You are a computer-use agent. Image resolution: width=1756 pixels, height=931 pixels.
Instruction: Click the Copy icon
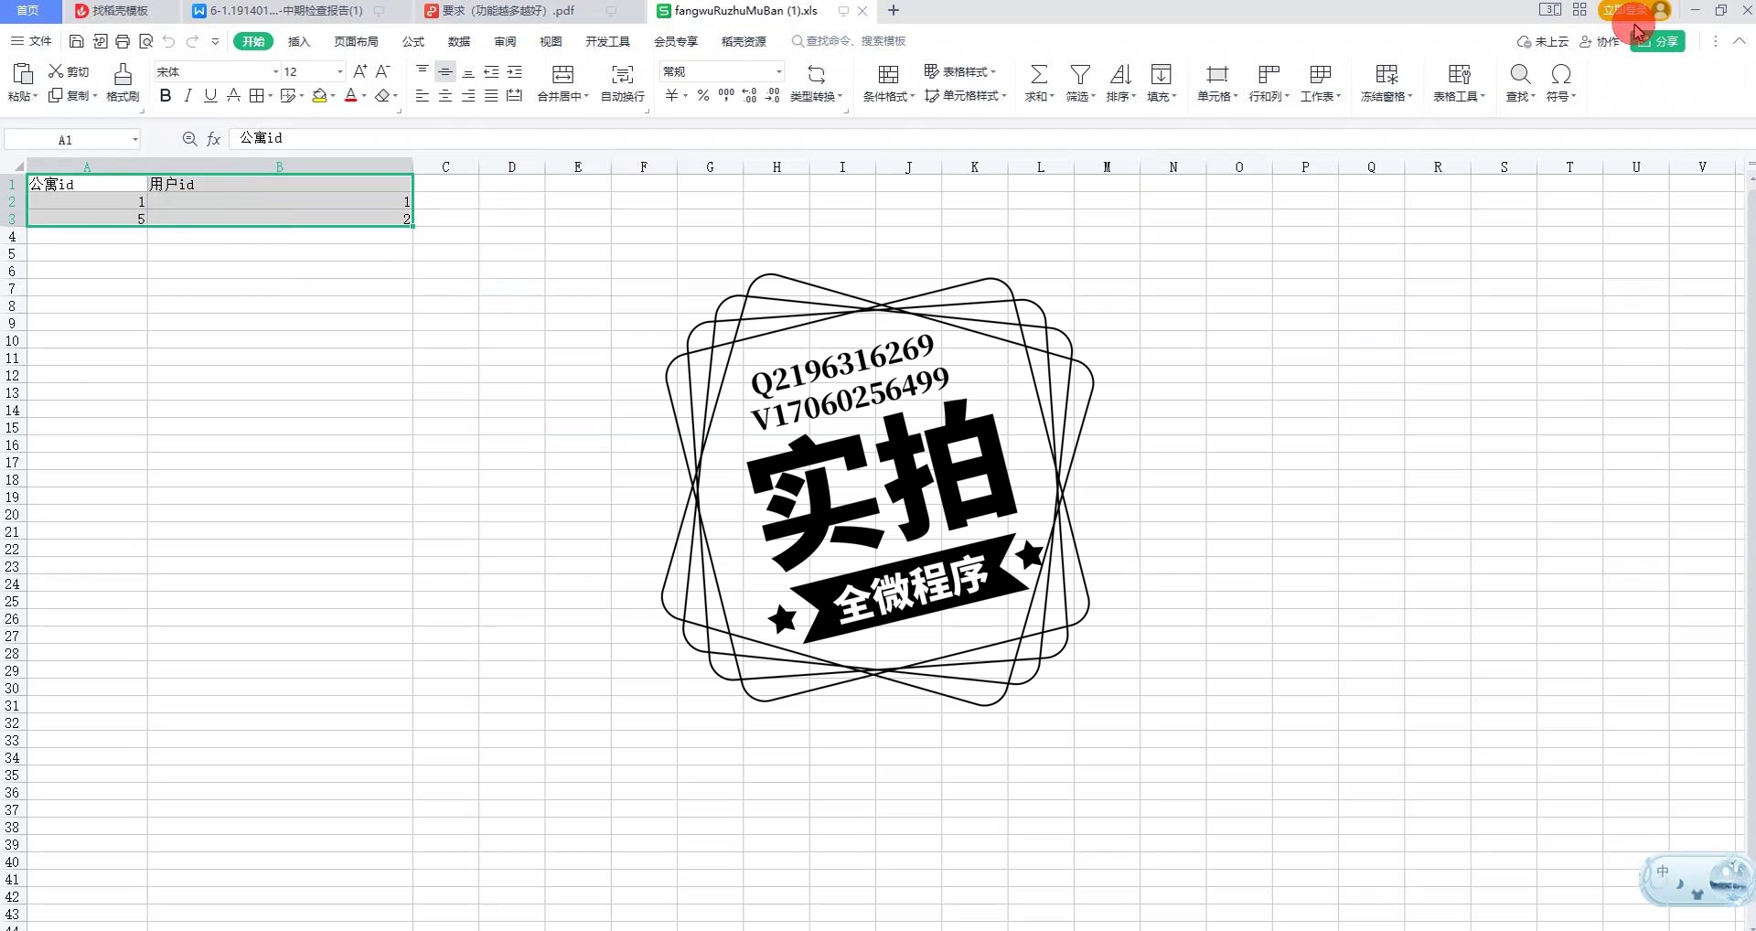pyautogui.click(x=56, y=95)
